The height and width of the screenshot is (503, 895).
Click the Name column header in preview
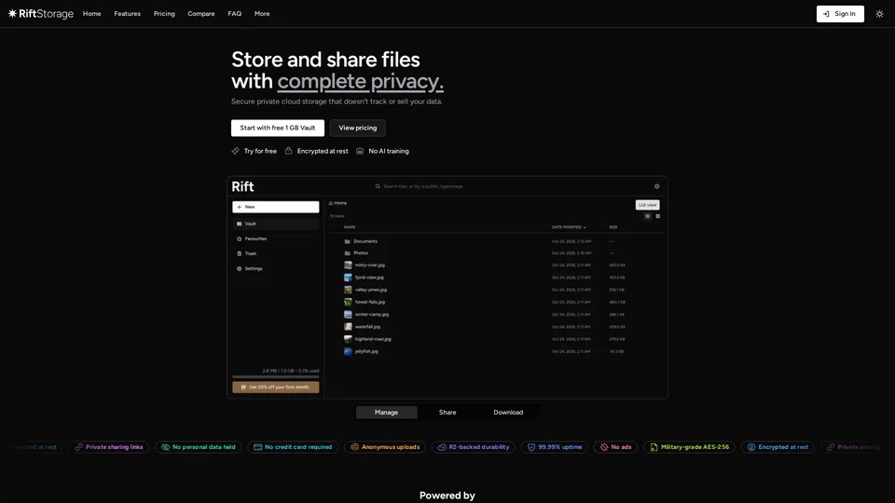pos(350,227)
